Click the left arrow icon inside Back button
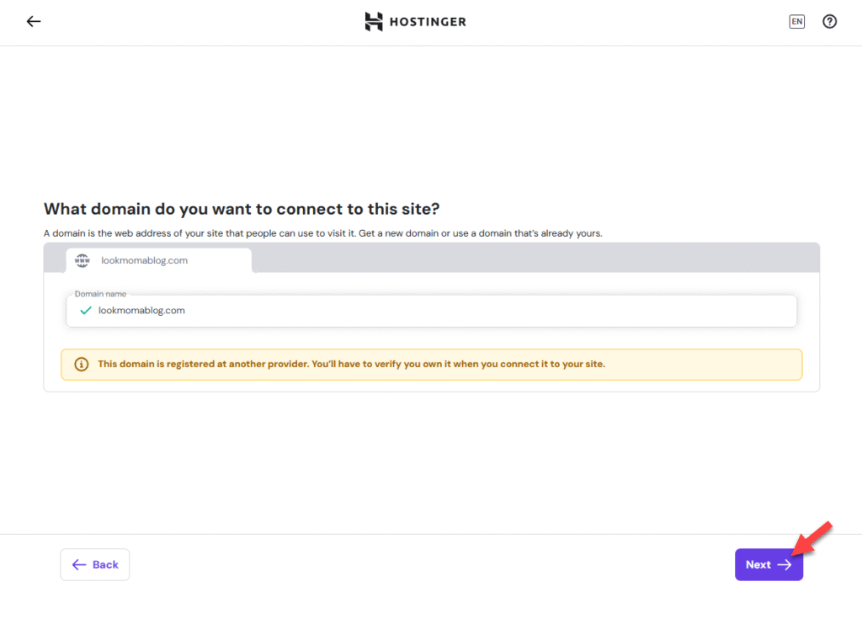The image size is (862, 619). [x=80, y=565]
